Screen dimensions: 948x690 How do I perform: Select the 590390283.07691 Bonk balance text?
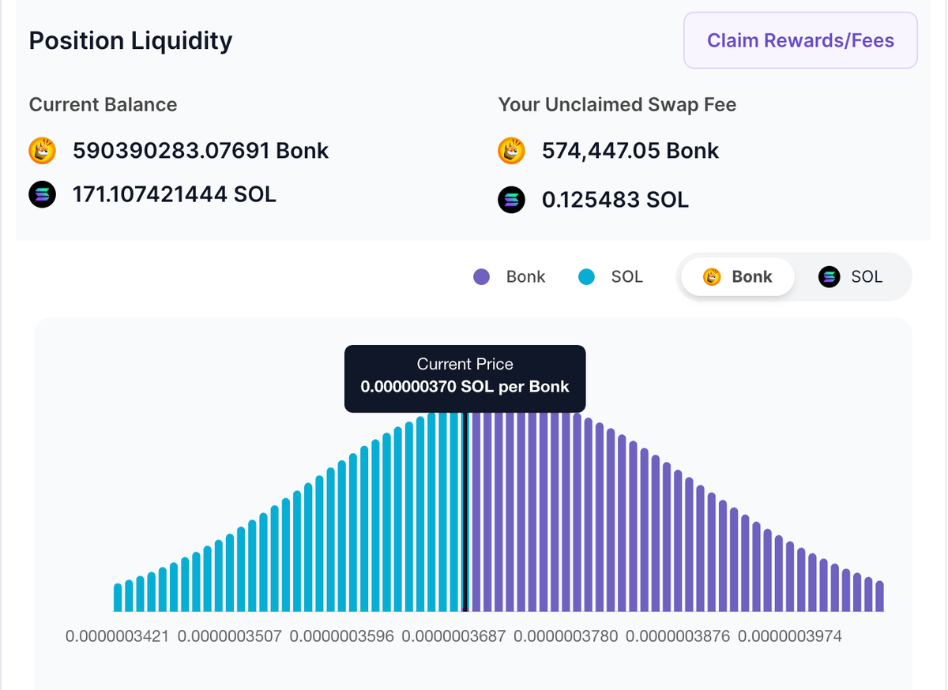pos(201,150)
